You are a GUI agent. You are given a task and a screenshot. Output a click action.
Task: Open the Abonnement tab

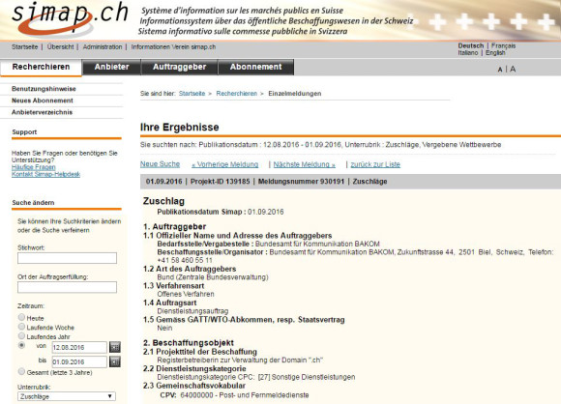255,67
